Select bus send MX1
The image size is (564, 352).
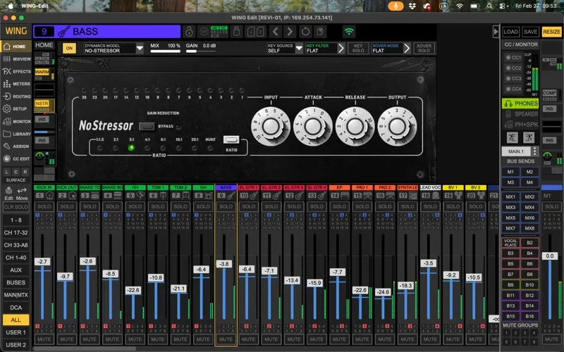(x=510, y=197)
